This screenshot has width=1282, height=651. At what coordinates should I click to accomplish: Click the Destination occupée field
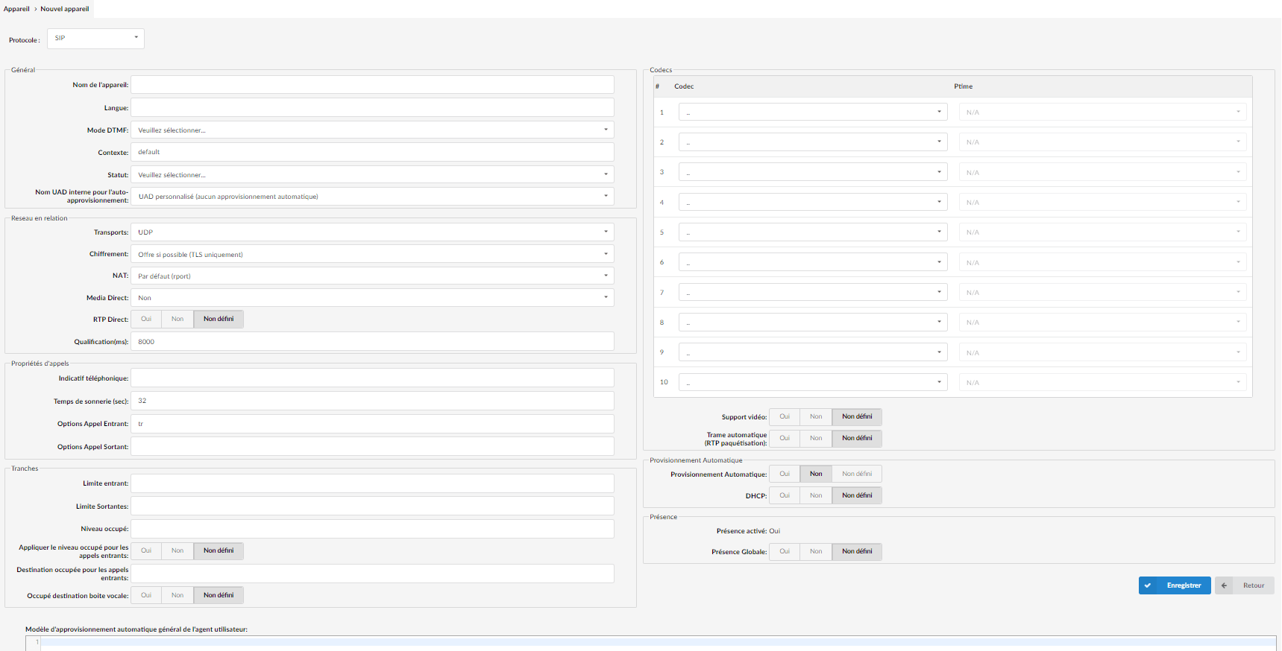[x=372, y=574]
